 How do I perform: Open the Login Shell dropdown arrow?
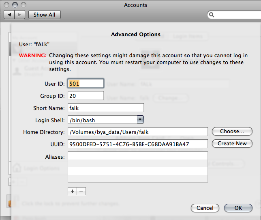(140, 120)
